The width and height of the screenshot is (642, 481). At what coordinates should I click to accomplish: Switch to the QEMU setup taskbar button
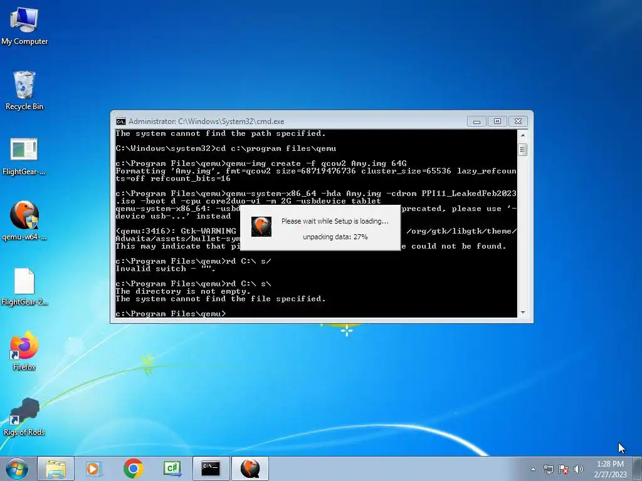click(250, 468)
